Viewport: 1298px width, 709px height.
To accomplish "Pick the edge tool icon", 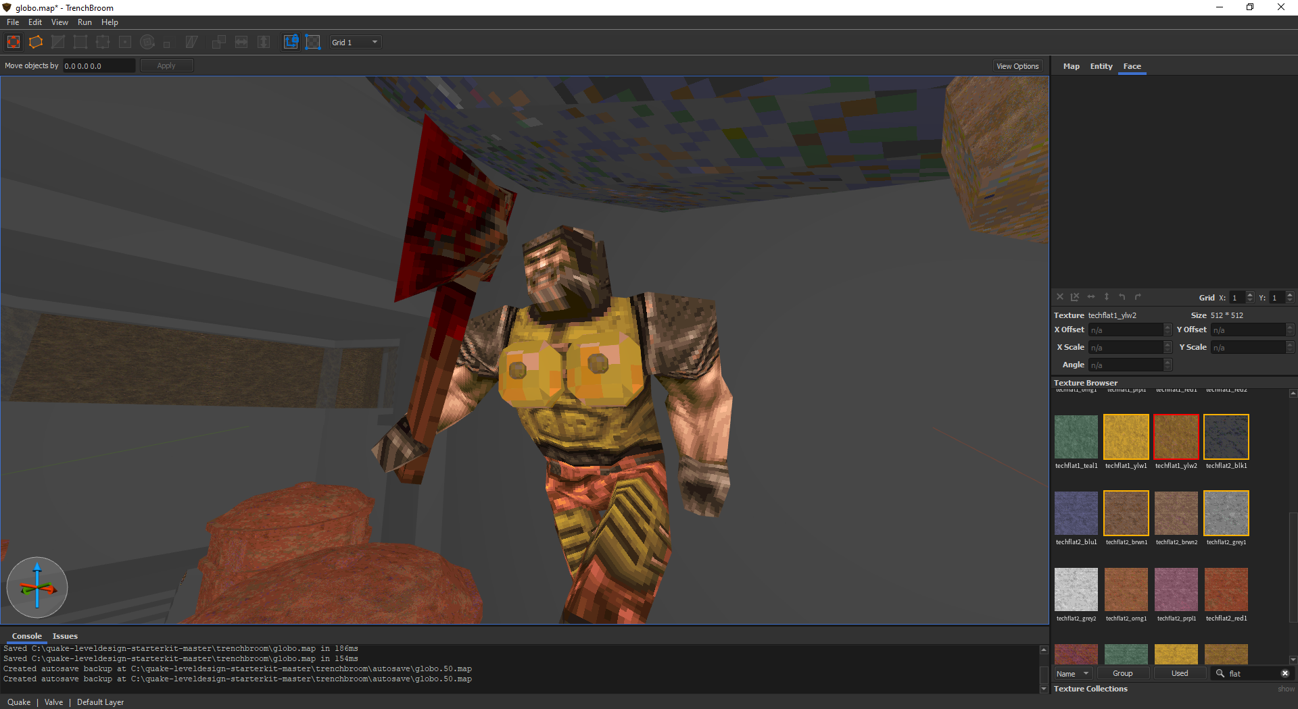I will point(103,42).
